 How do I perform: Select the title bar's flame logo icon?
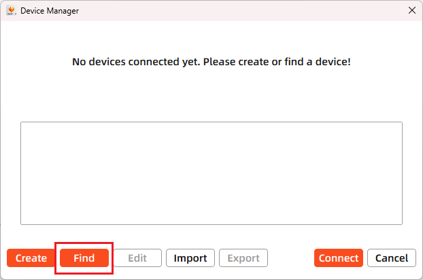pyautogui.click(x=11, y=10)
